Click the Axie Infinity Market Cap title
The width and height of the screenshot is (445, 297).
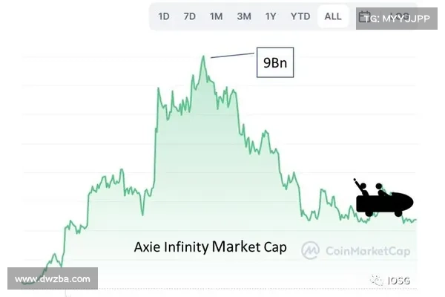pos(211,247)
